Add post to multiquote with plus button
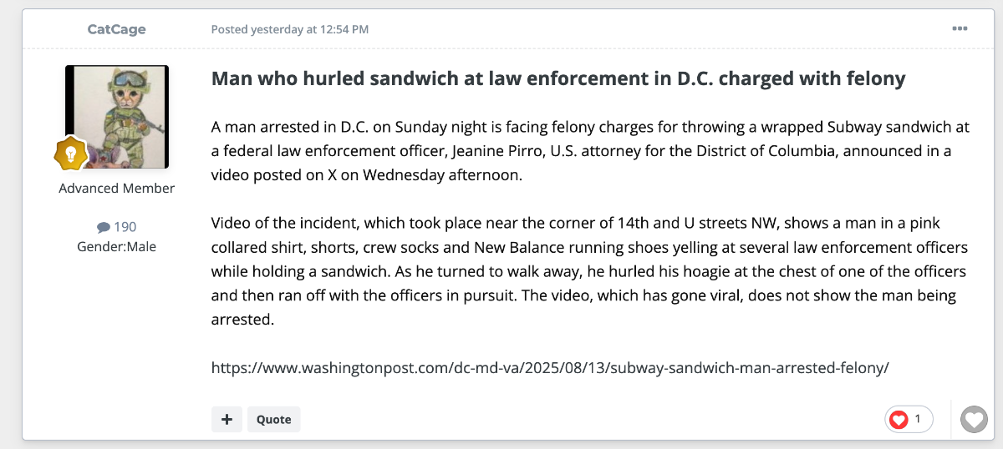This screenshot has height=449, width=1003. pos(227,419)
